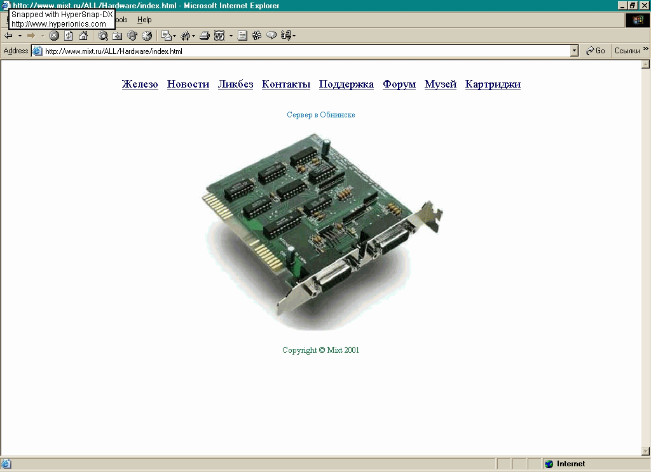
Task: Open the Ликбез link
Action: click(235, 84)
